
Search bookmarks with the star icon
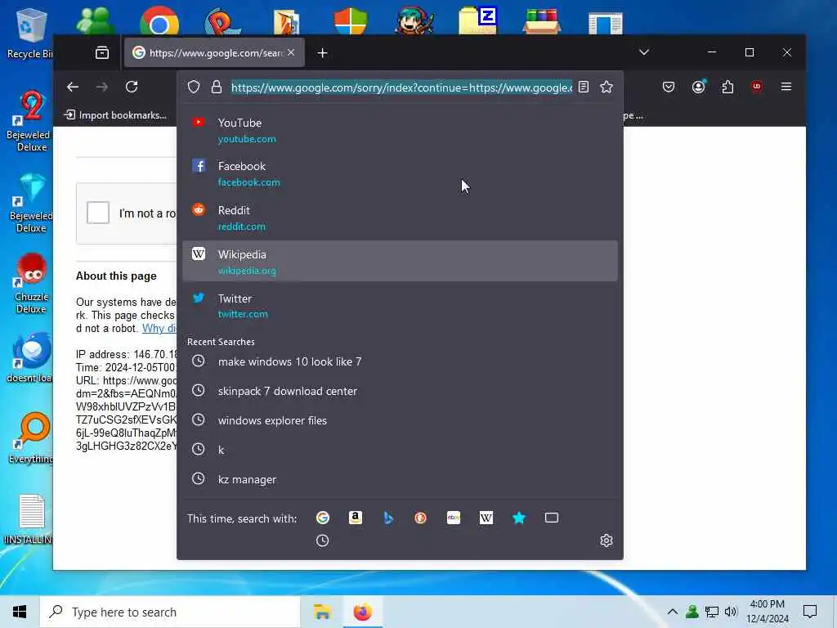tap(519, 518)
